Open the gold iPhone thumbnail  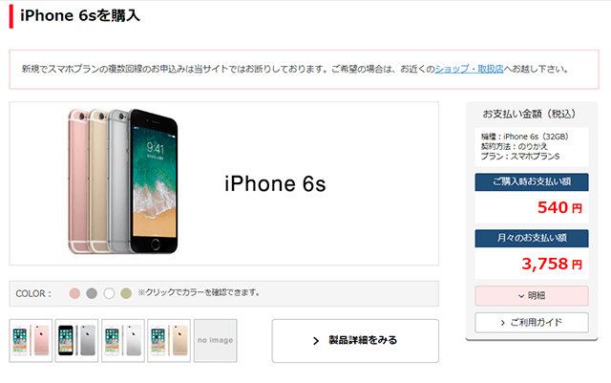(169, 340)
